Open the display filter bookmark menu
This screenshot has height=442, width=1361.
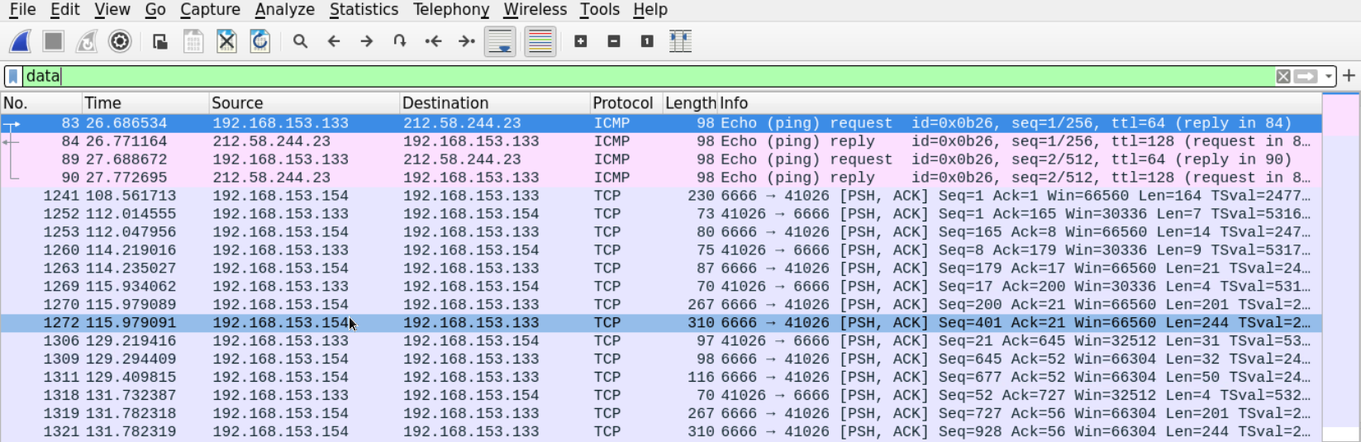point(13,76)
